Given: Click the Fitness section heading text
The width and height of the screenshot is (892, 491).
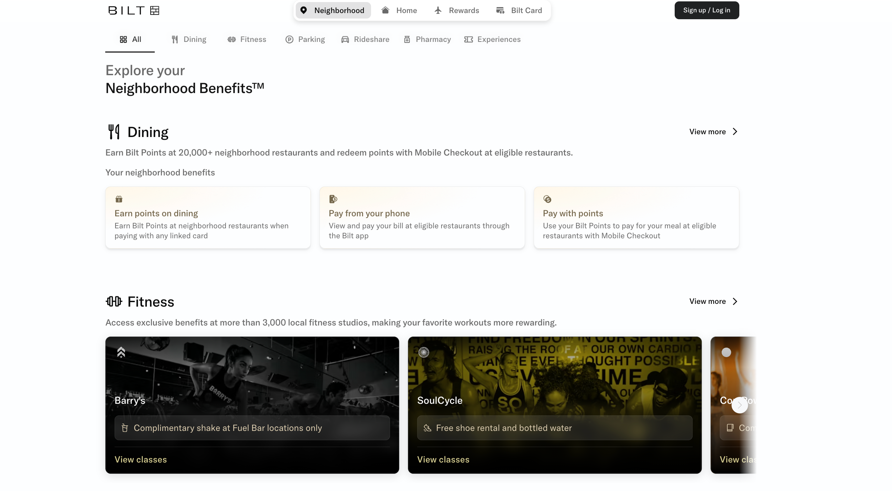Looking at the screenshot, I should click(151, 302).
